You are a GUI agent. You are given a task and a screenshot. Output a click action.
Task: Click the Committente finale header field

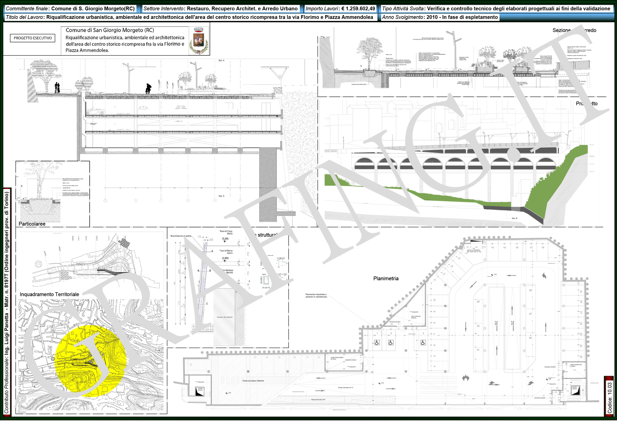click(x=70, y=9)
